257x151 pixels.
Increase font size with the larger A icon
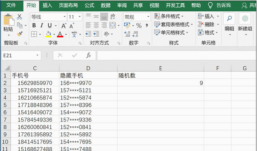click(x=64, y=25)
